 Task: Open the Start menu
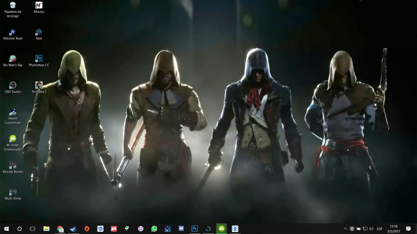6,229
